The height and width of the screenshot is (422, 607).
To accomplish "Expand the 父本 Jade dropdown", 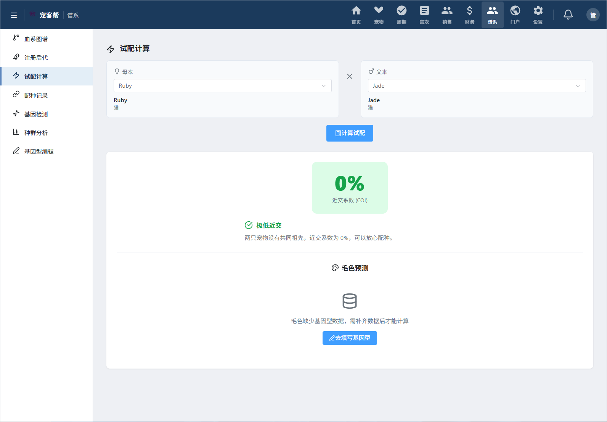I will pos(477,85).
